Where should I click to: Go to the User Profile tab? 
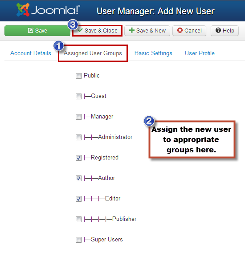point(200,53)
